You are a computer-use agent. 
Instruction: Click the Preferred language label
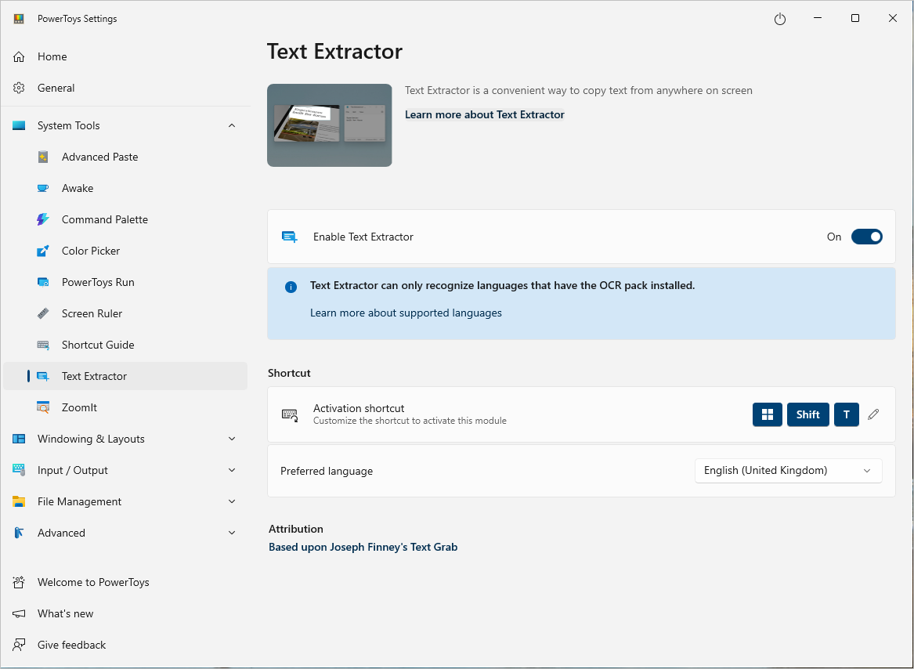tap(327, 472)
